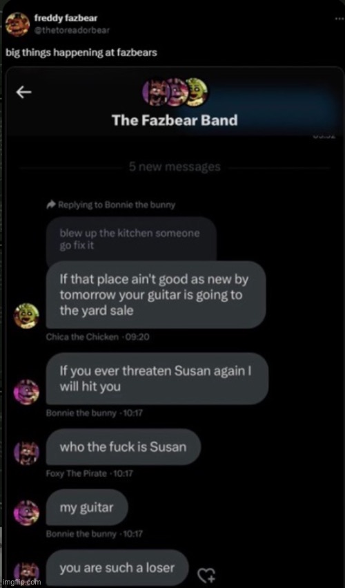Select the yard sale message bubble
The width and height of the screenshot is (345, 588).
click(x=156, y=295)
